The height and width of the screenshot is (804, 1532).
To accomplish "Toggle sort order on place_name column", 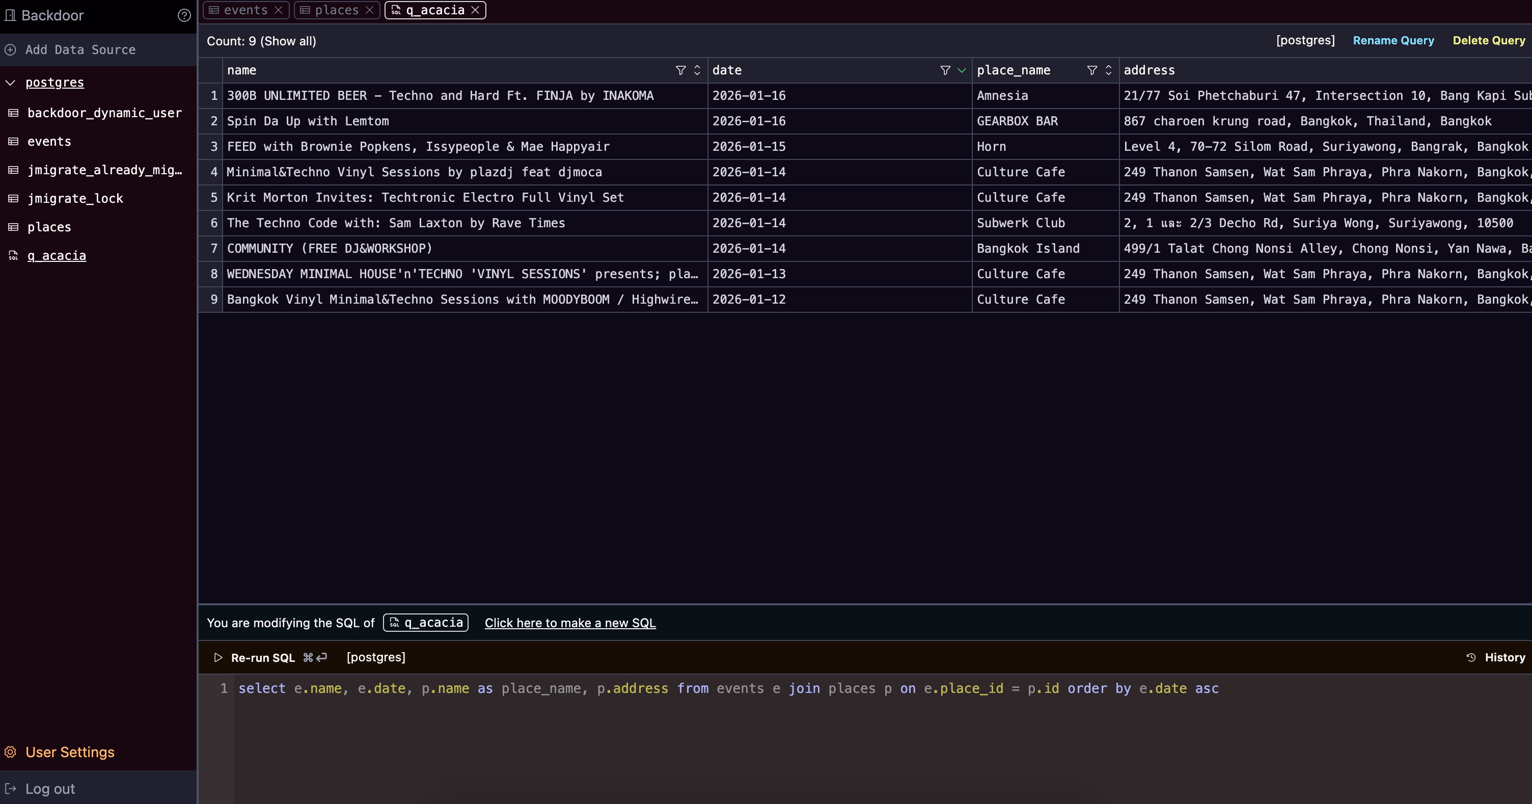I will click(1108, 70).
